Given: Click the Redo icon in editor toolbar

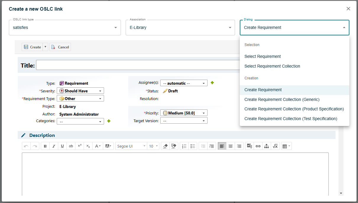Looking at the screenshot, I should (35, 146).
